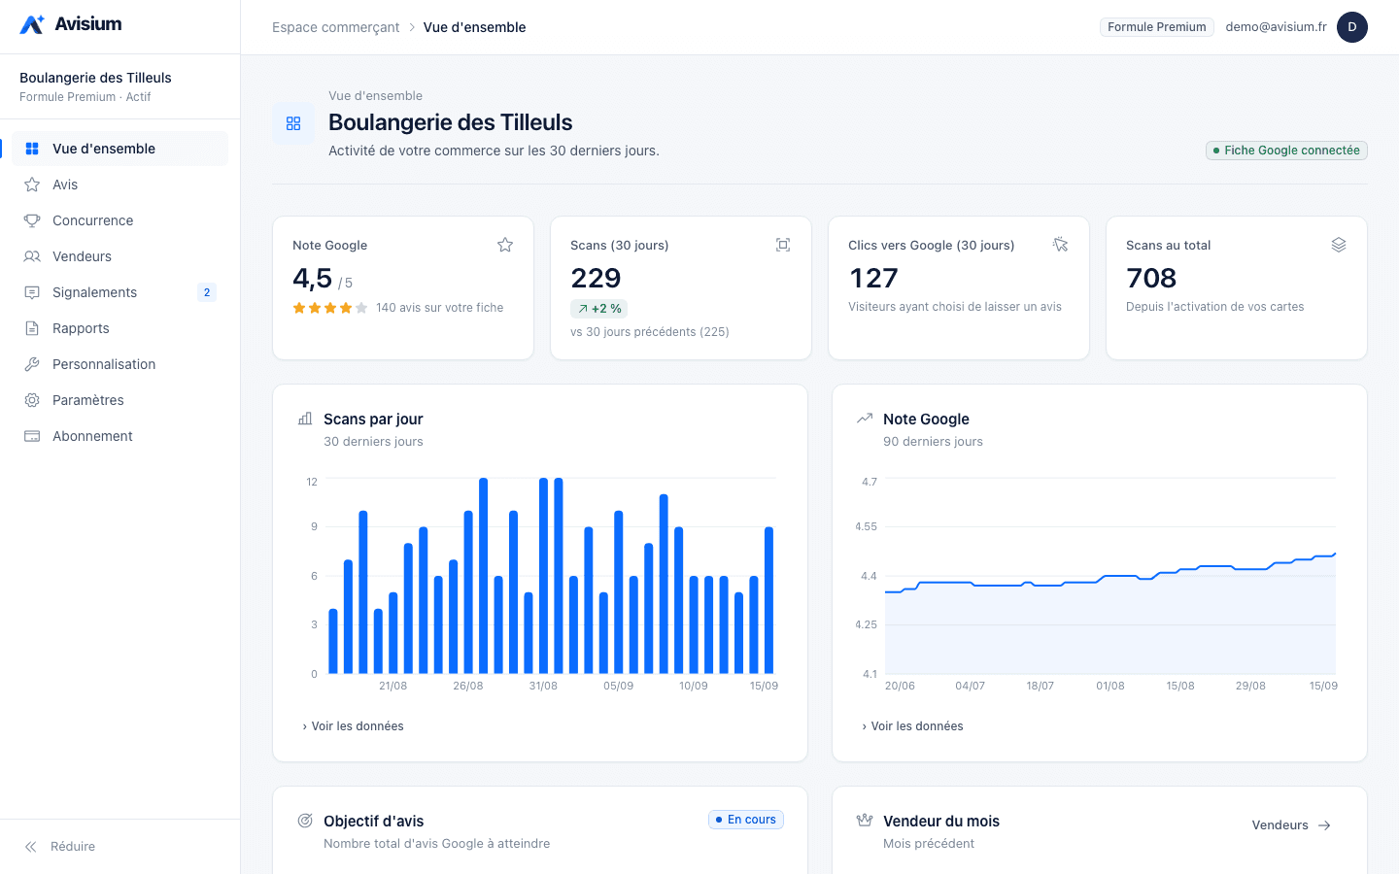The image size is (1399, 874).
Task: Open Signalements sidebar entry
Action: pos(120,292)
